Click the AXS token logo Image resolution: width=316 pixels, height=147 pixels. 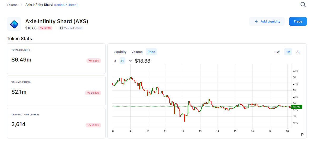(x=14, y=24)
